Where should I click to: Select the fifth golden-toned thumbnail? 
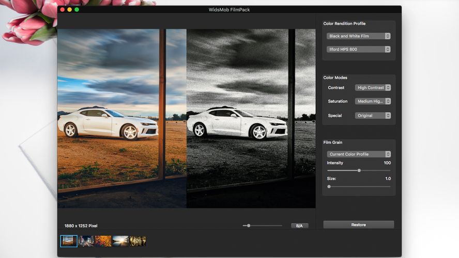pos(137,241)
